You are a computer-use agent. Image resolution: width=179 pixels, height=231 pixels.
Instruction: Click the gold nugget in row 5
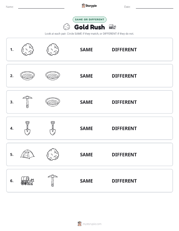[53, 154]
